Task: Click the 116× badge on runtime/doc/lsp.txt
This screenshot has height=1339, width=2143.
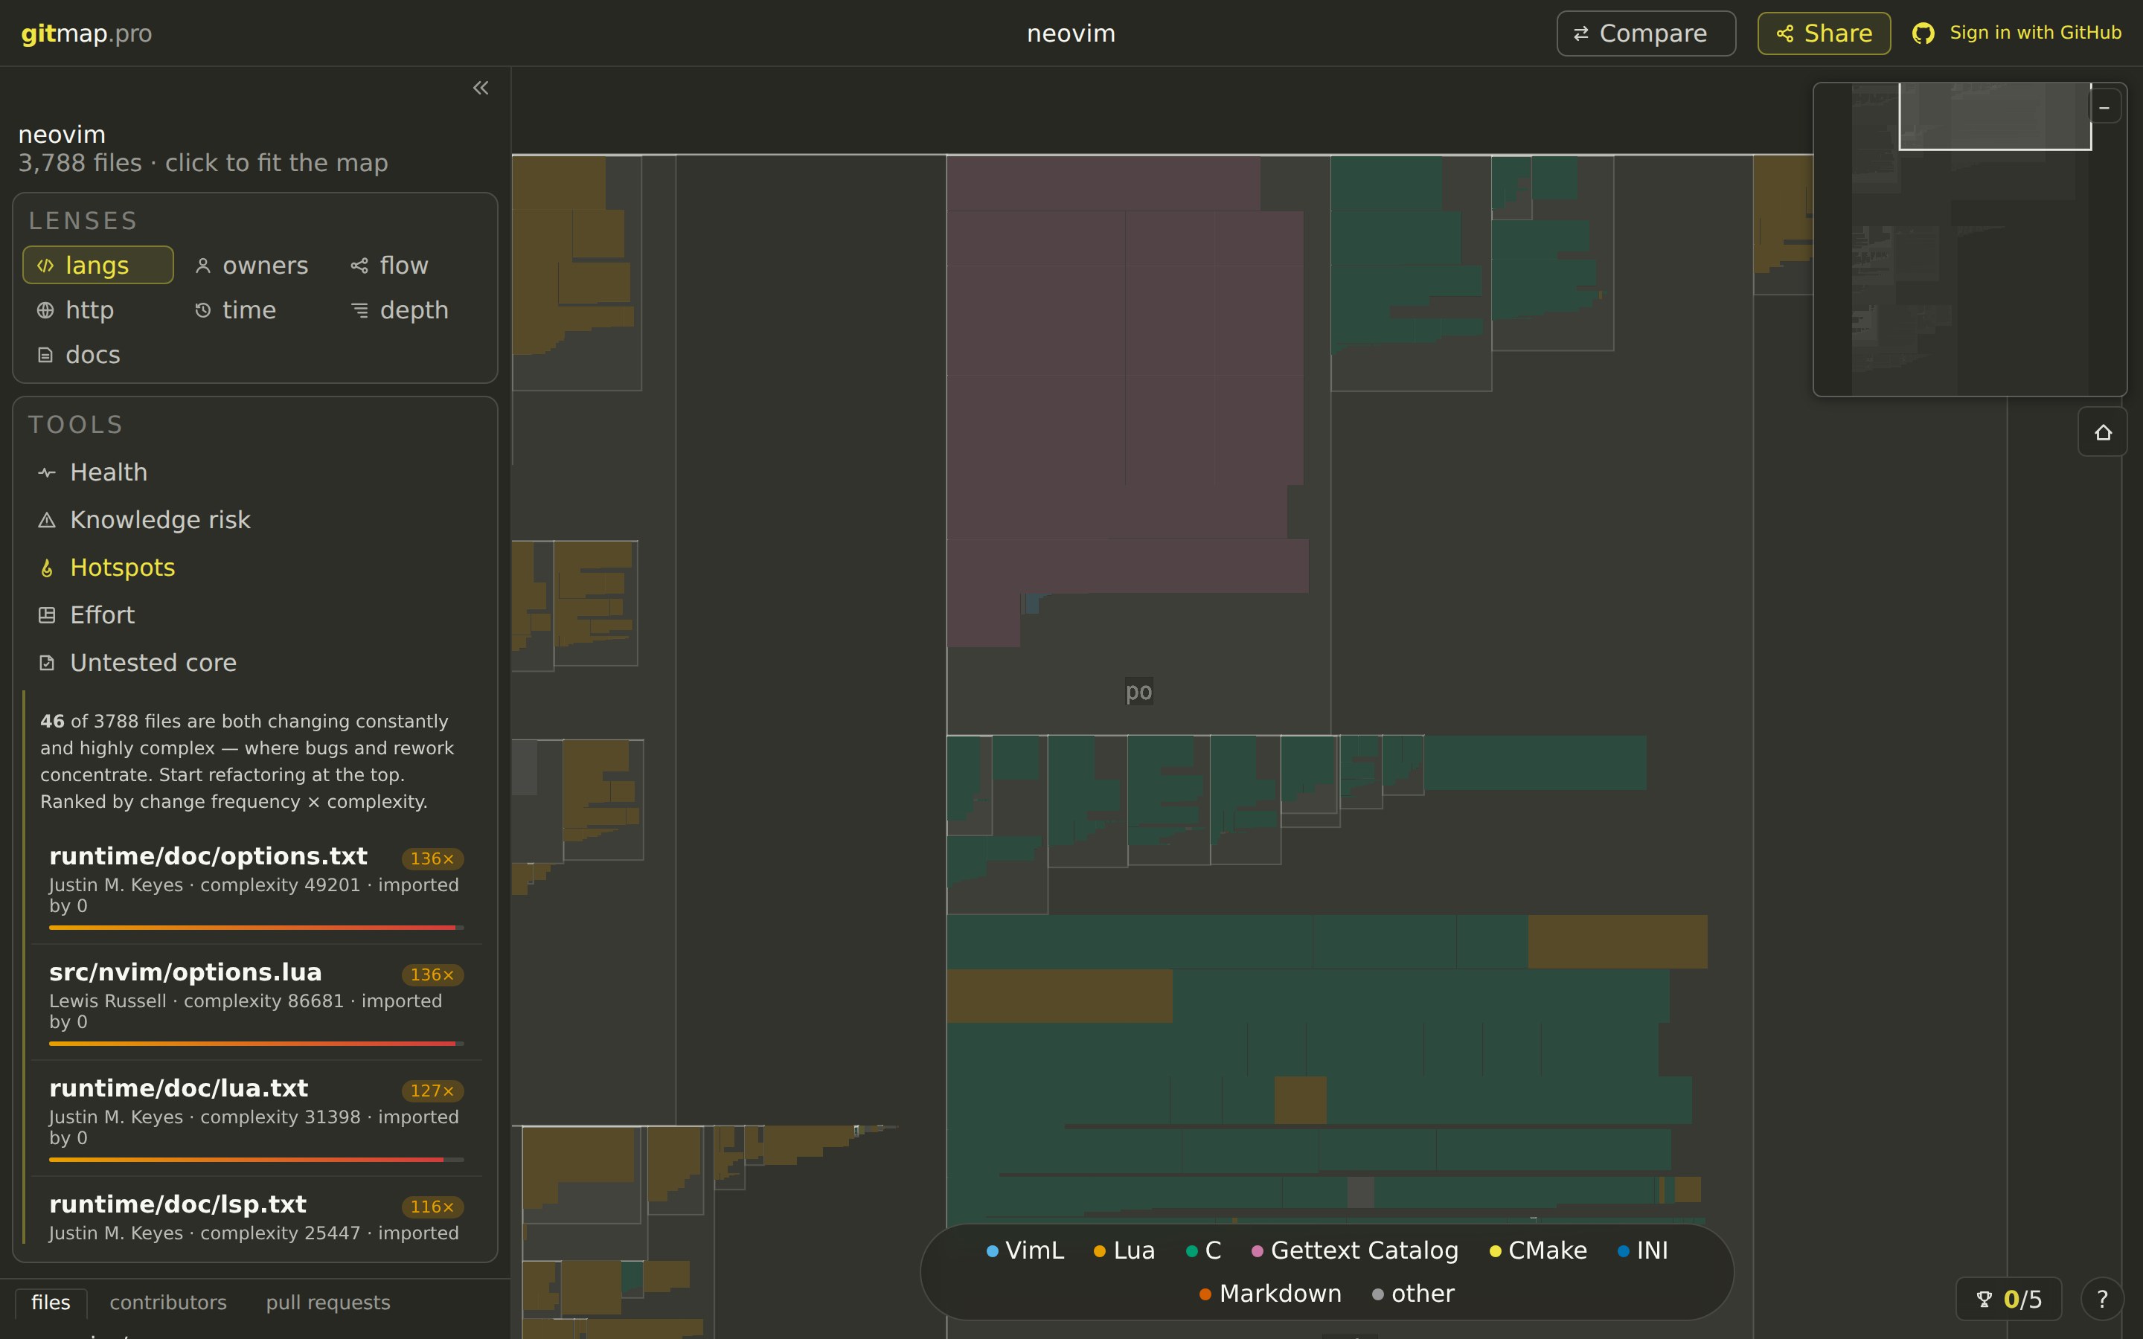Action: coord(432,1206)
